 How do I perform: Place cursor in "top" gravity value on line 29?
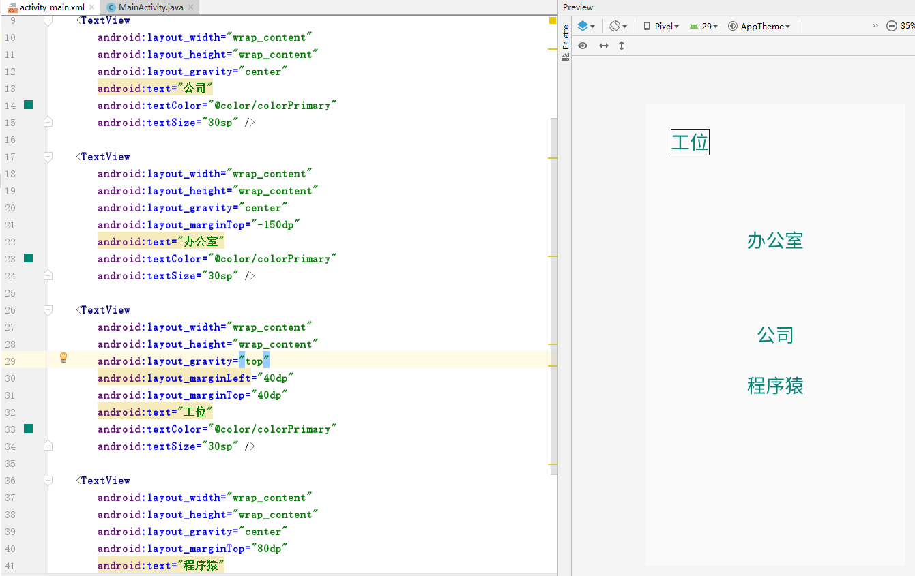pyautogui.click(x=255, y=361)
